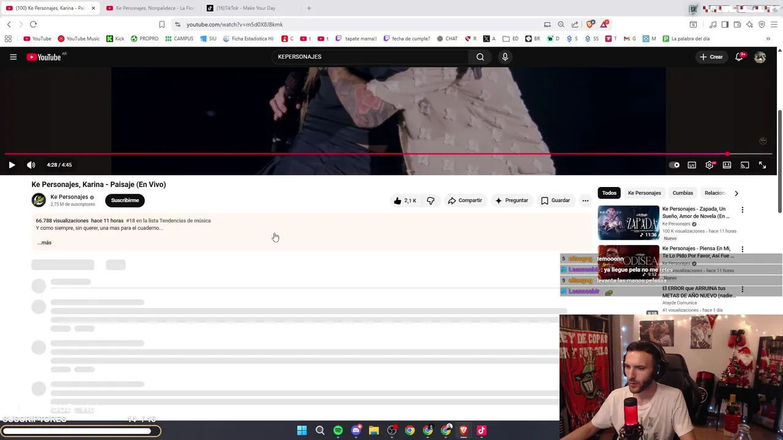The width and height of the screenshot is (783, 440).
Task: Expand description with ...más
Action: click(x=44, y=243)
